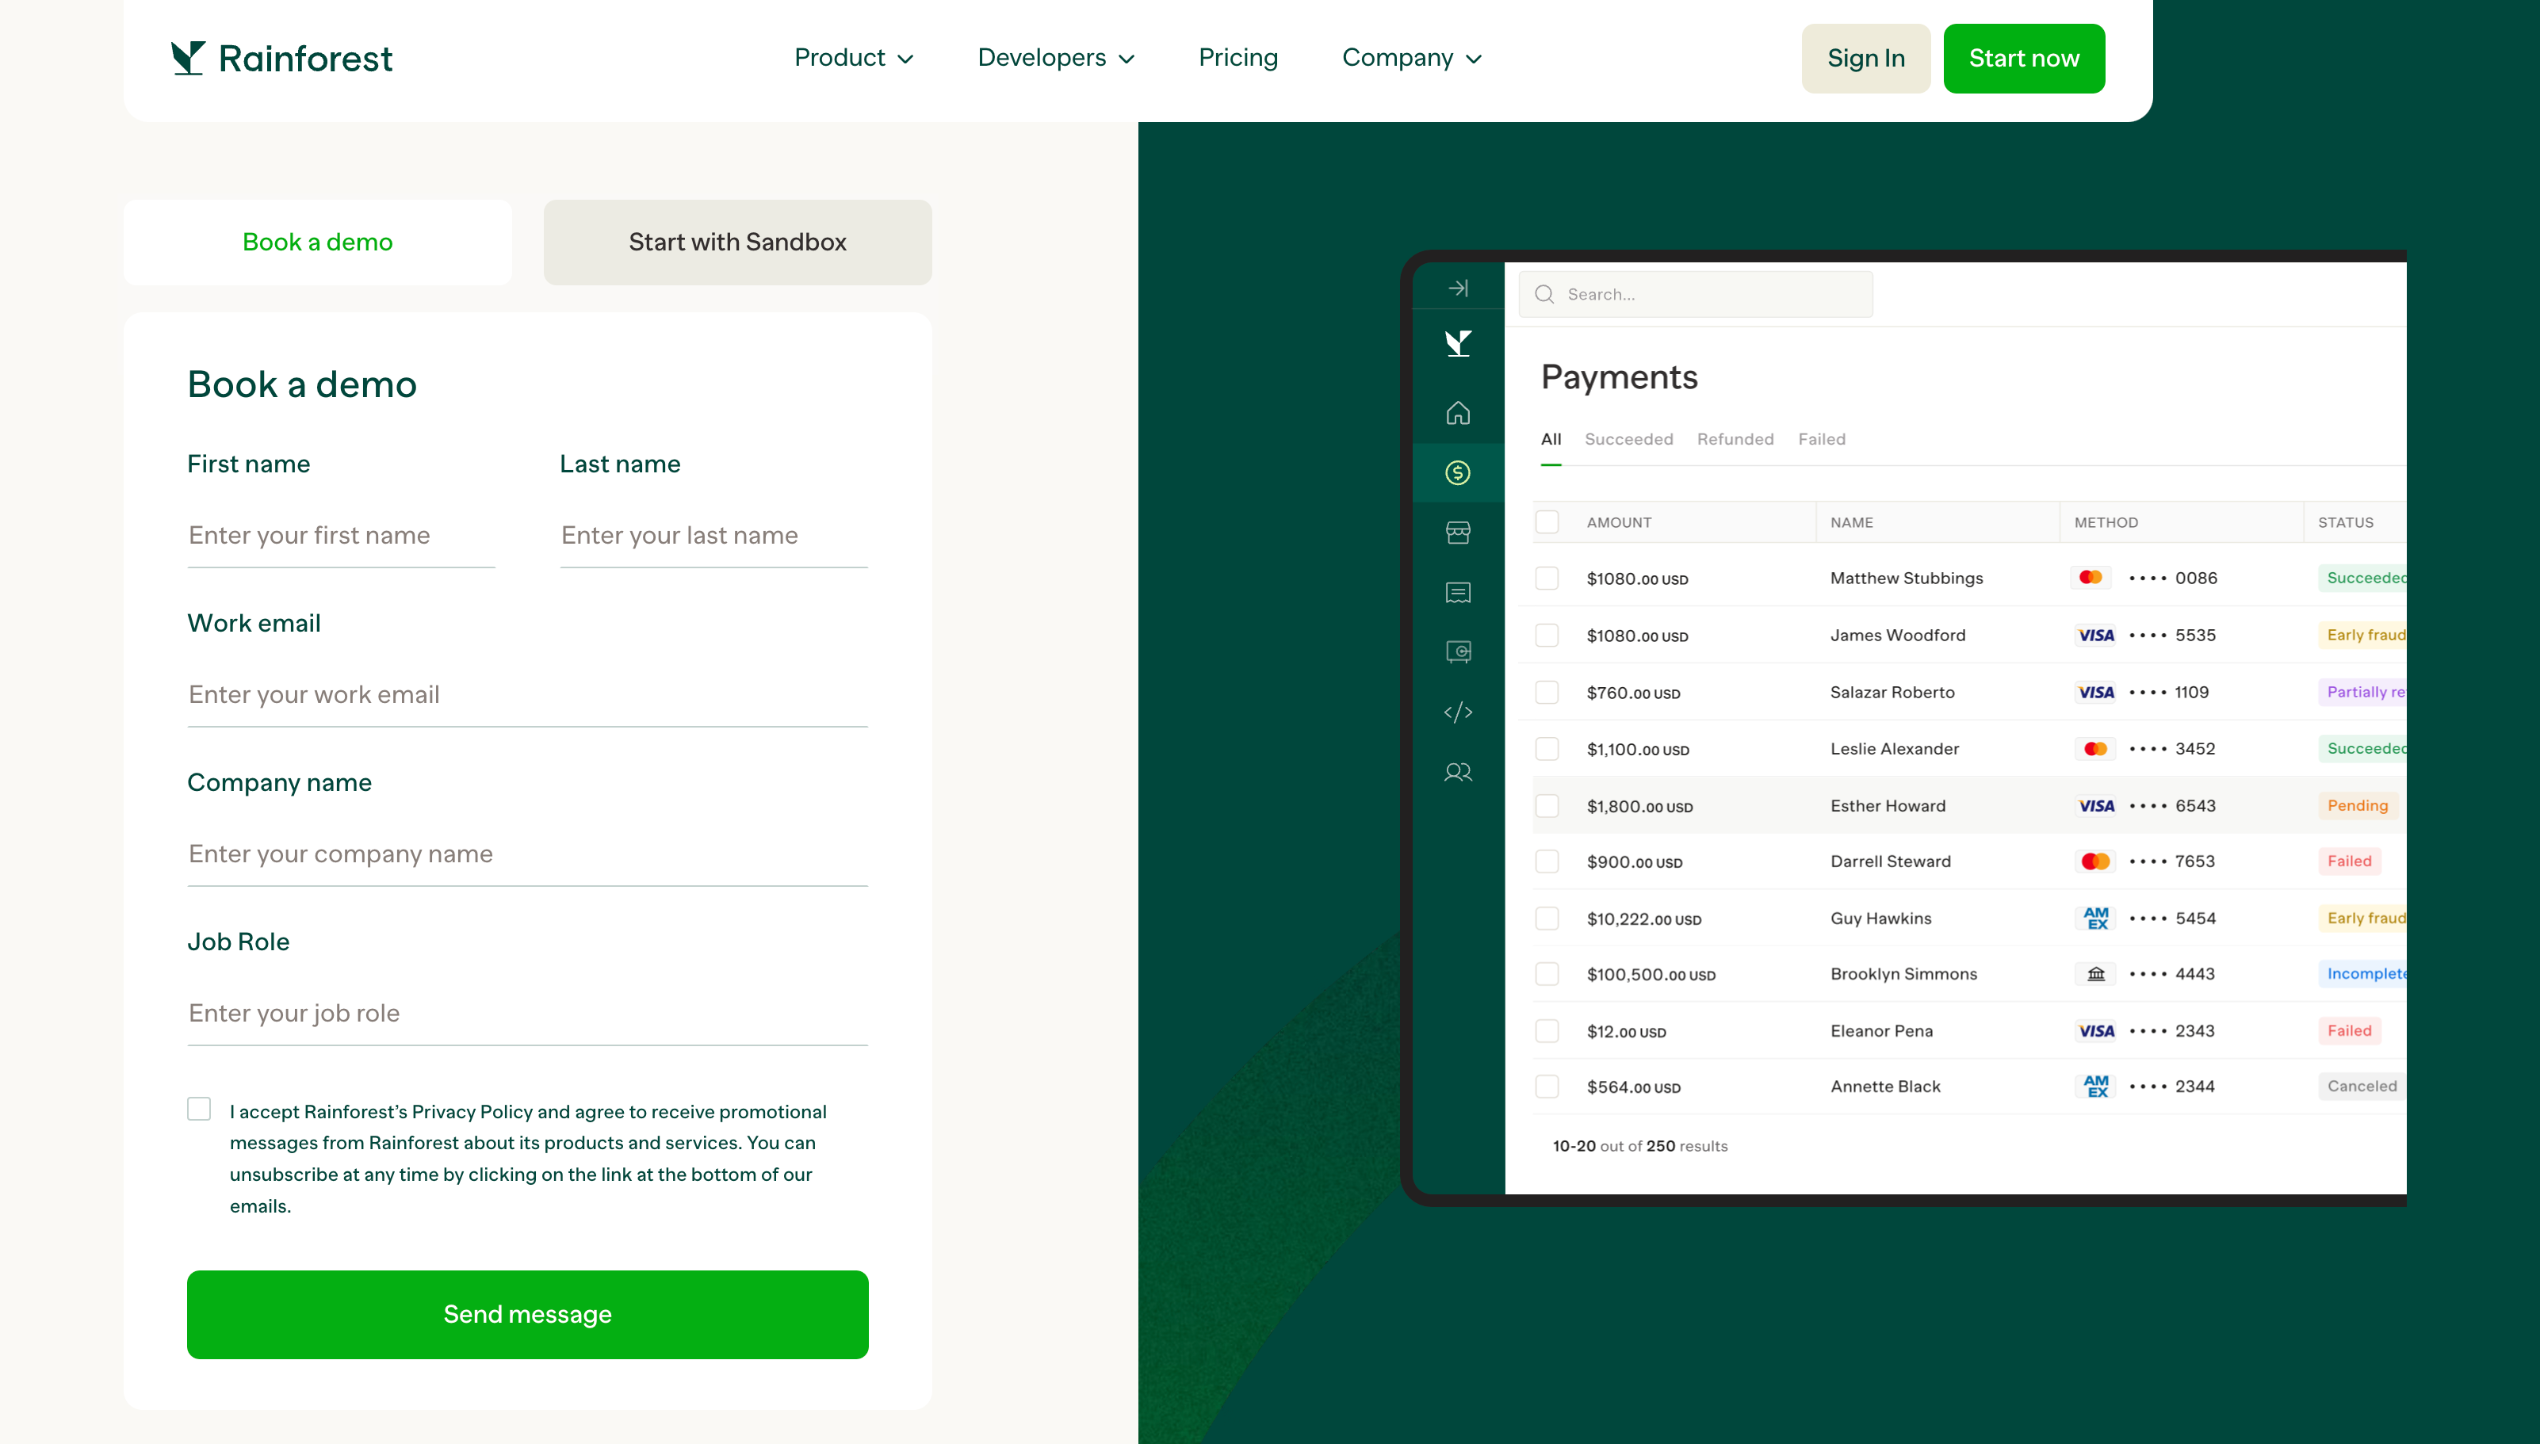Click the payments search field
Viewport: 2540px width, 1444px height.
pyautogui.click(x=1695, y=293)
